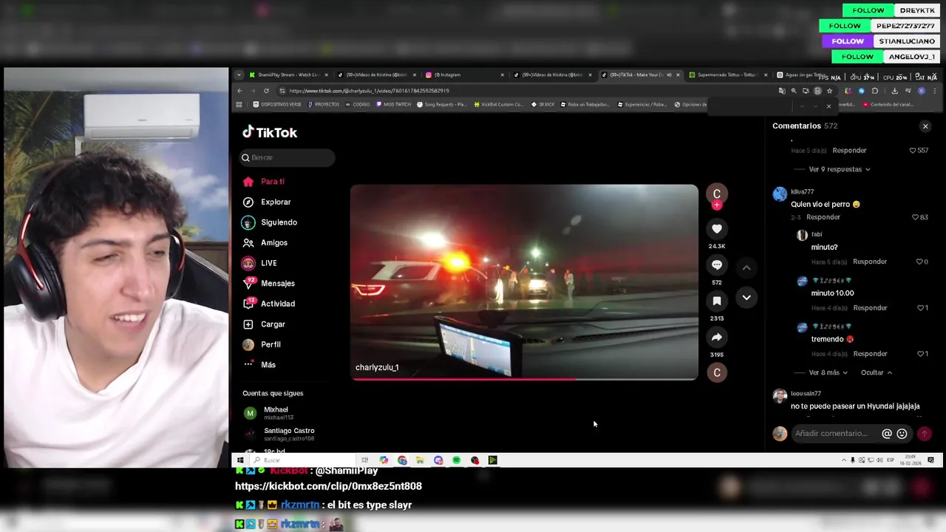Image resolution: width=946 pixels, height=532 pixels.
Task: Open the emoji picker in the comment box
Action: click(902, 434)
